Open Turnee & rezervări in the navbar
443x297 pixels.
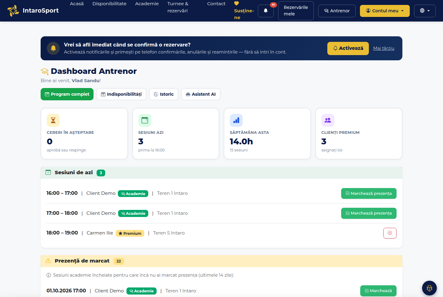tap(178, 7)
